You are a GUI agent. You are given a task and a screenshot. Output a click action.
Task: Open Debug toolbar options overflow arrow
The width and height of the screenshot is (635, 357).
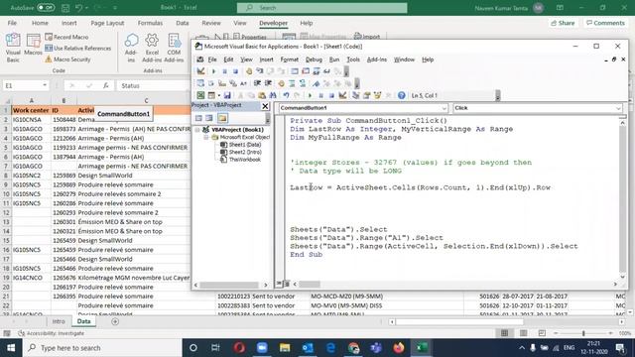[x=346, y=71]
